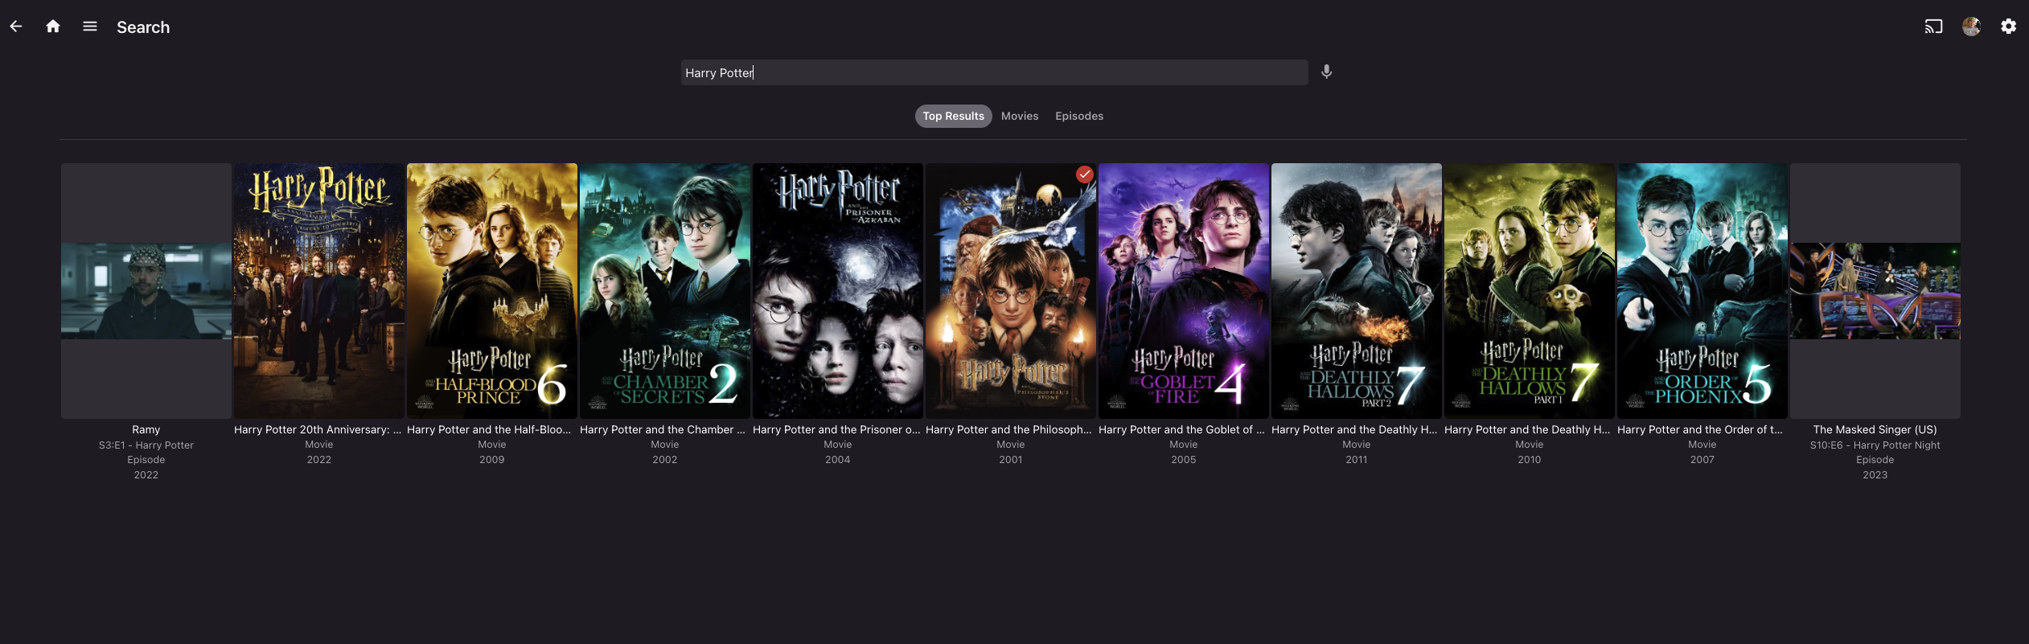Select the Top Results tab
This screenshot has height=644, width=2029.
pos(953,116)
